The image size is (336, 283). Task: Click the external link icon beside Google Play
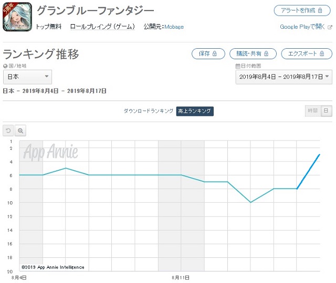[x=330, y=27]
